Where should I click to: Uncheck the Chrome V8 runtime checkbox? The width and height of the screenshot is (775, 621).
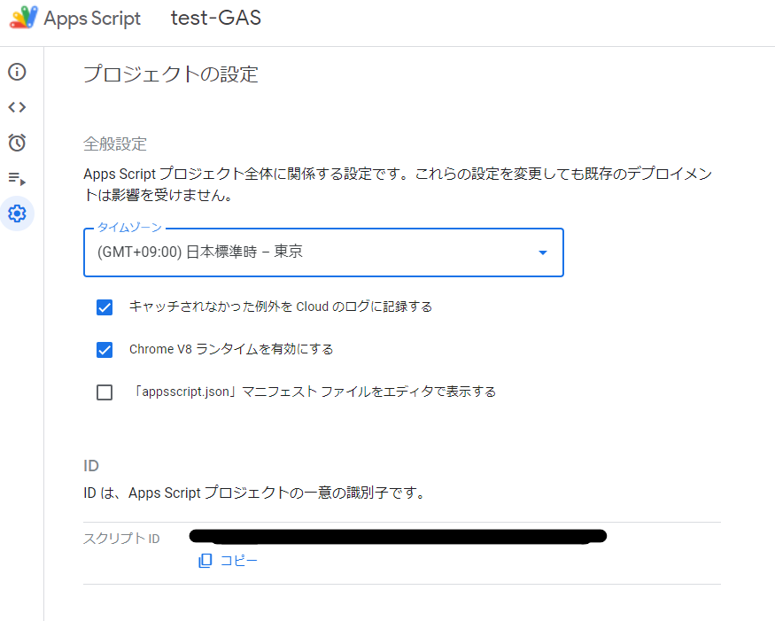point(105,350)
